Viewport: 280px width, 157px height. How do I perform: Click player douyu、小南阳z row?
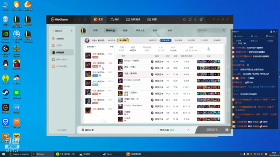170,62
